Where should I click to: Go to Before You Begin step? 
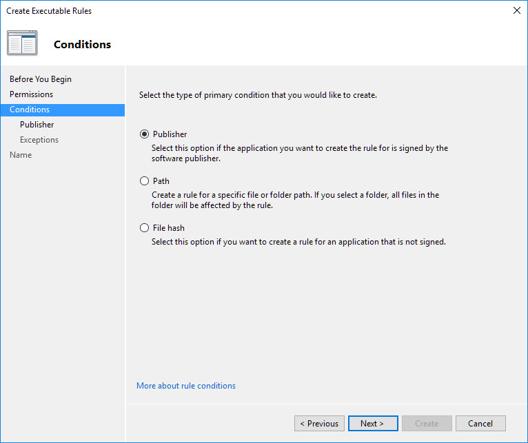coord(41,79)
